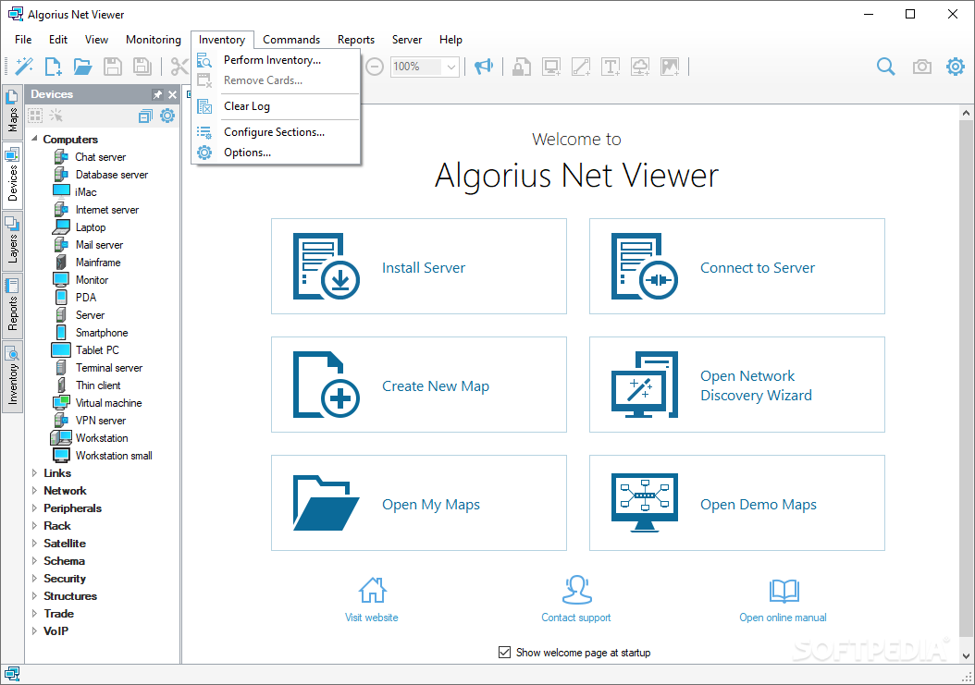Click the magnifier search icon in toolbar
This screenshot has width=975, height=685.
pos(886,67)
